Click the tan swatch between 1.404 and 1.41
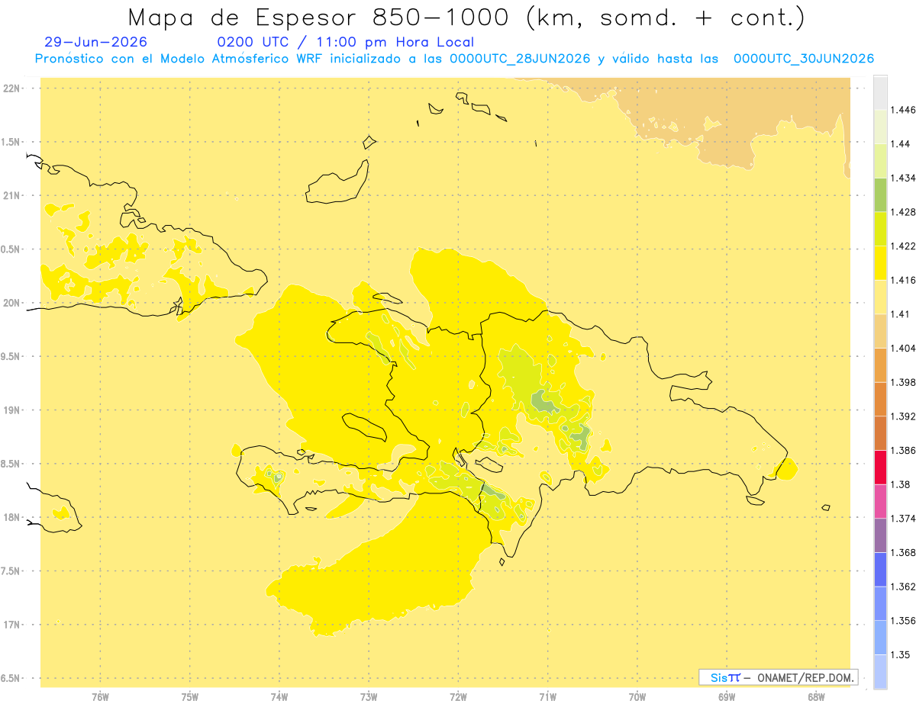Viewport: 916px width, 707px height. coord(880,331)
